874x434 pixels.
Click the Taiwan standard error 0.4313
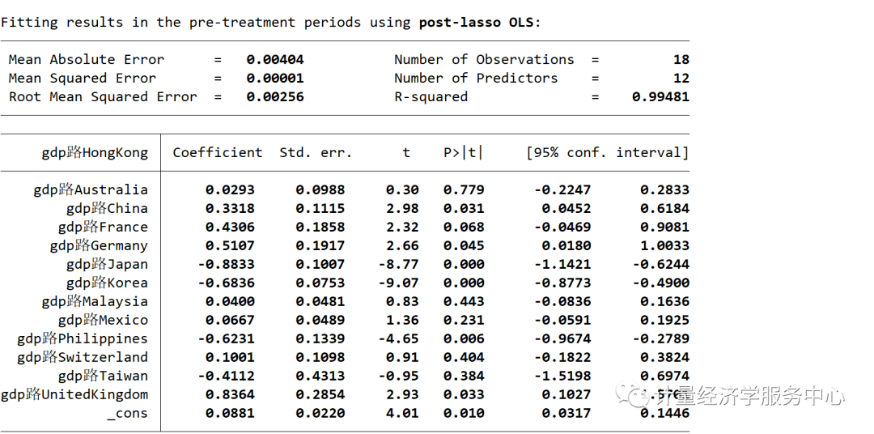pos(320,377)
